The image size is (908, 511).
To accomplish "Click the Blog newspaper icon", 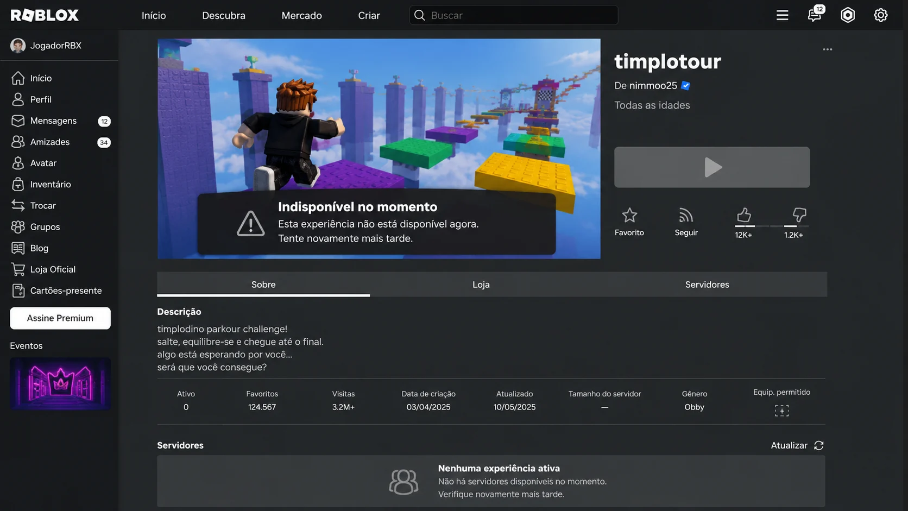I will [x=18, y=248].
